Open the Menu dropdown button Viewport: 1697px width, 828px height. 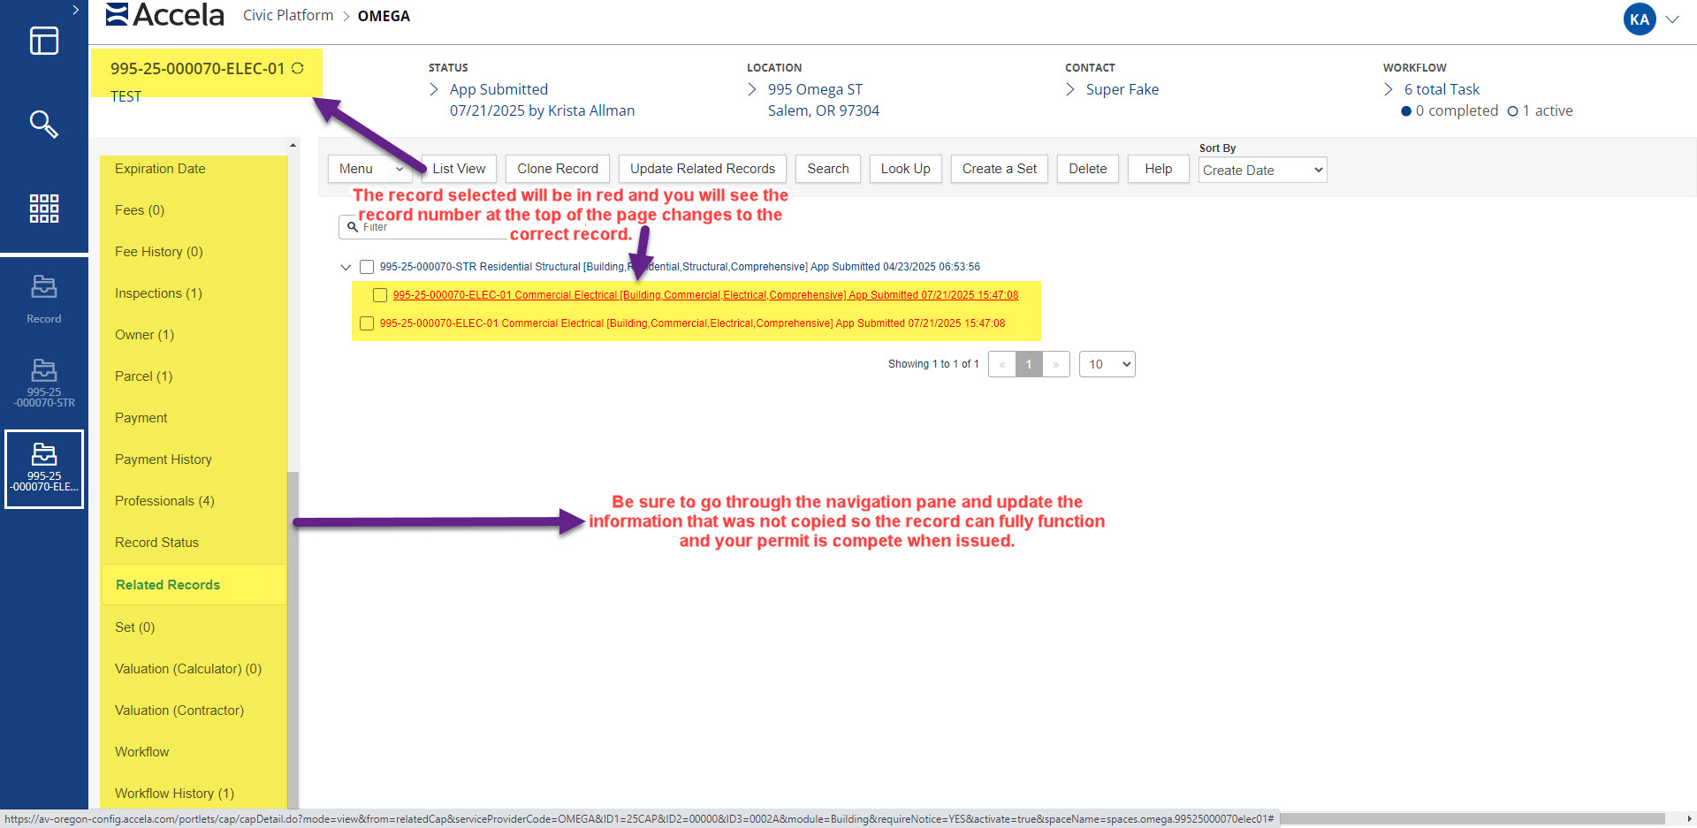pyautogui.click(x=369, y=169)
